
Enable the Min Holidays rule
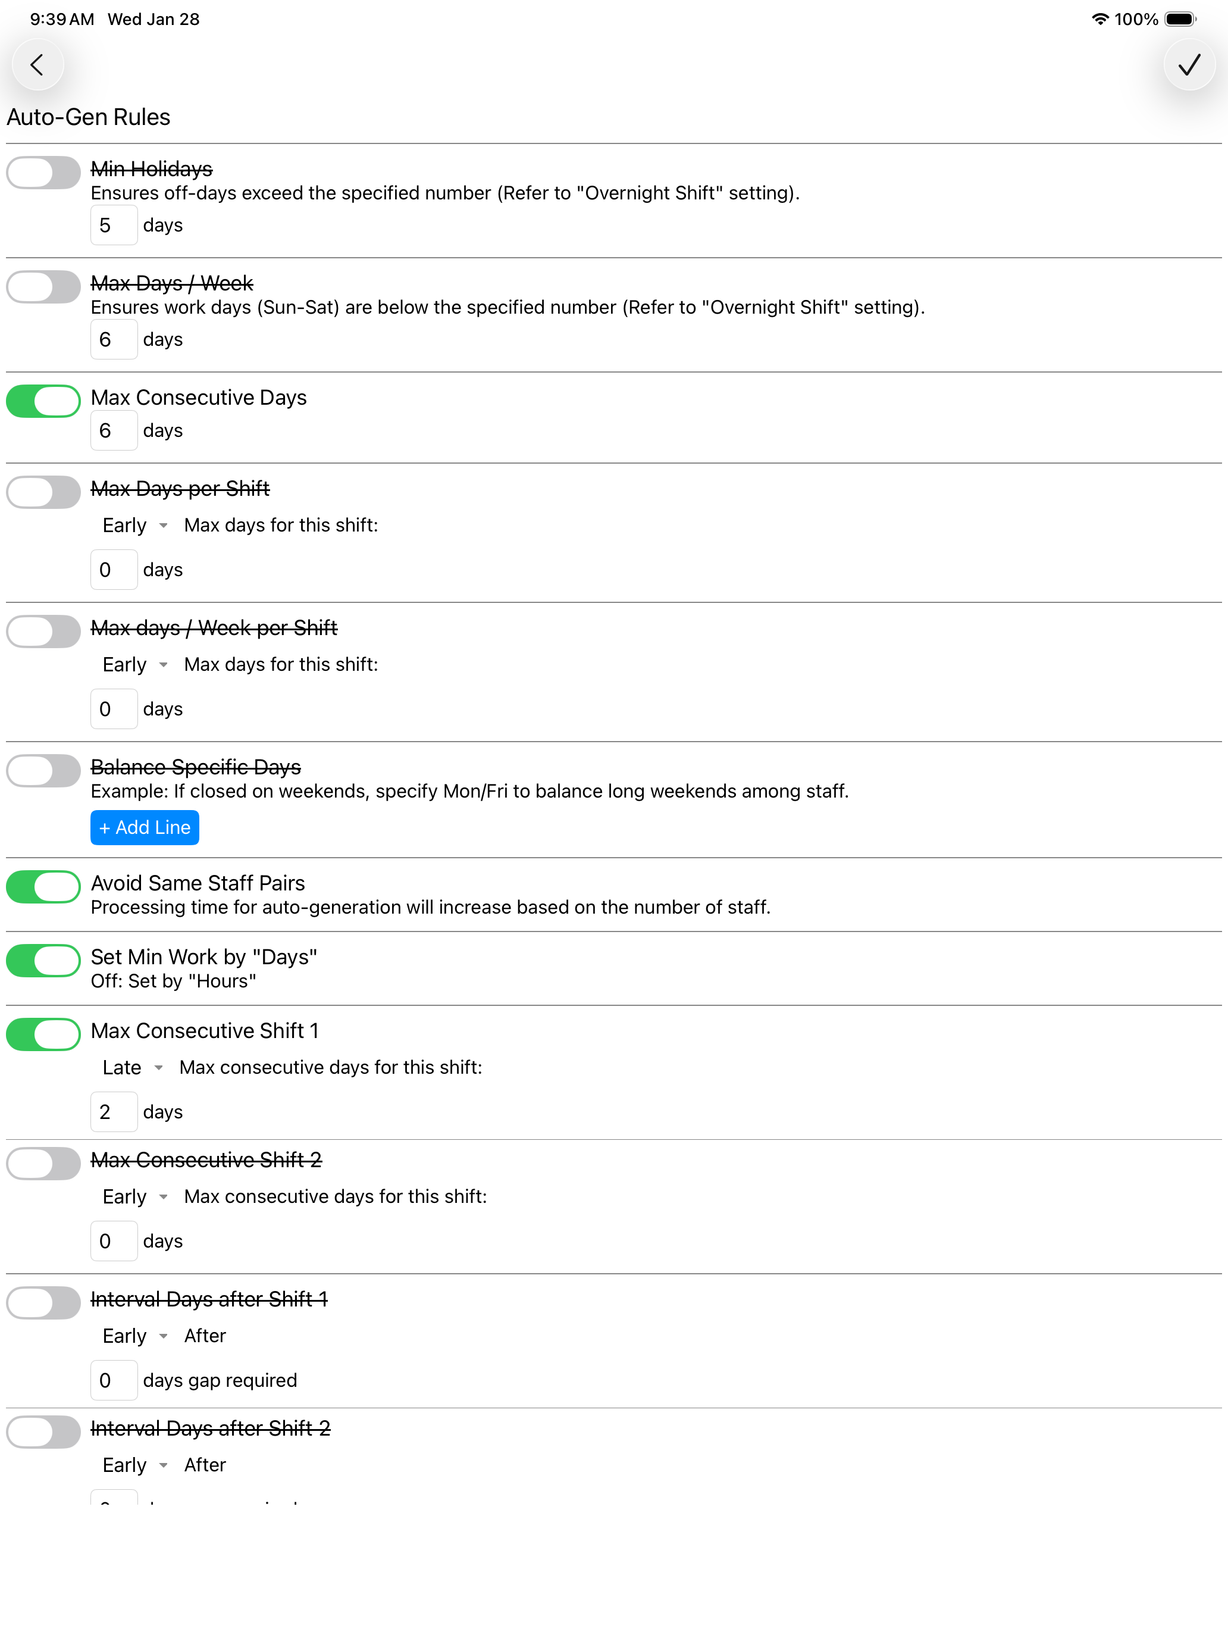click(43, 172)
